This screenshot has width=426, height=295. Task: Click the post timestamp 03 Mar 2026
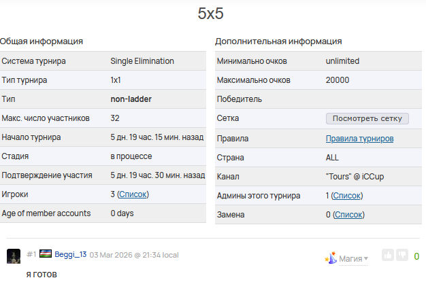click(x=133, y=255)
